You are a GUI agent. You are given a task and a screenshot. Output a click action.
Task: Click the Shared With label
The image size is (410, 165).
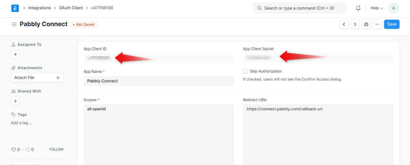(x=29, y=91)
